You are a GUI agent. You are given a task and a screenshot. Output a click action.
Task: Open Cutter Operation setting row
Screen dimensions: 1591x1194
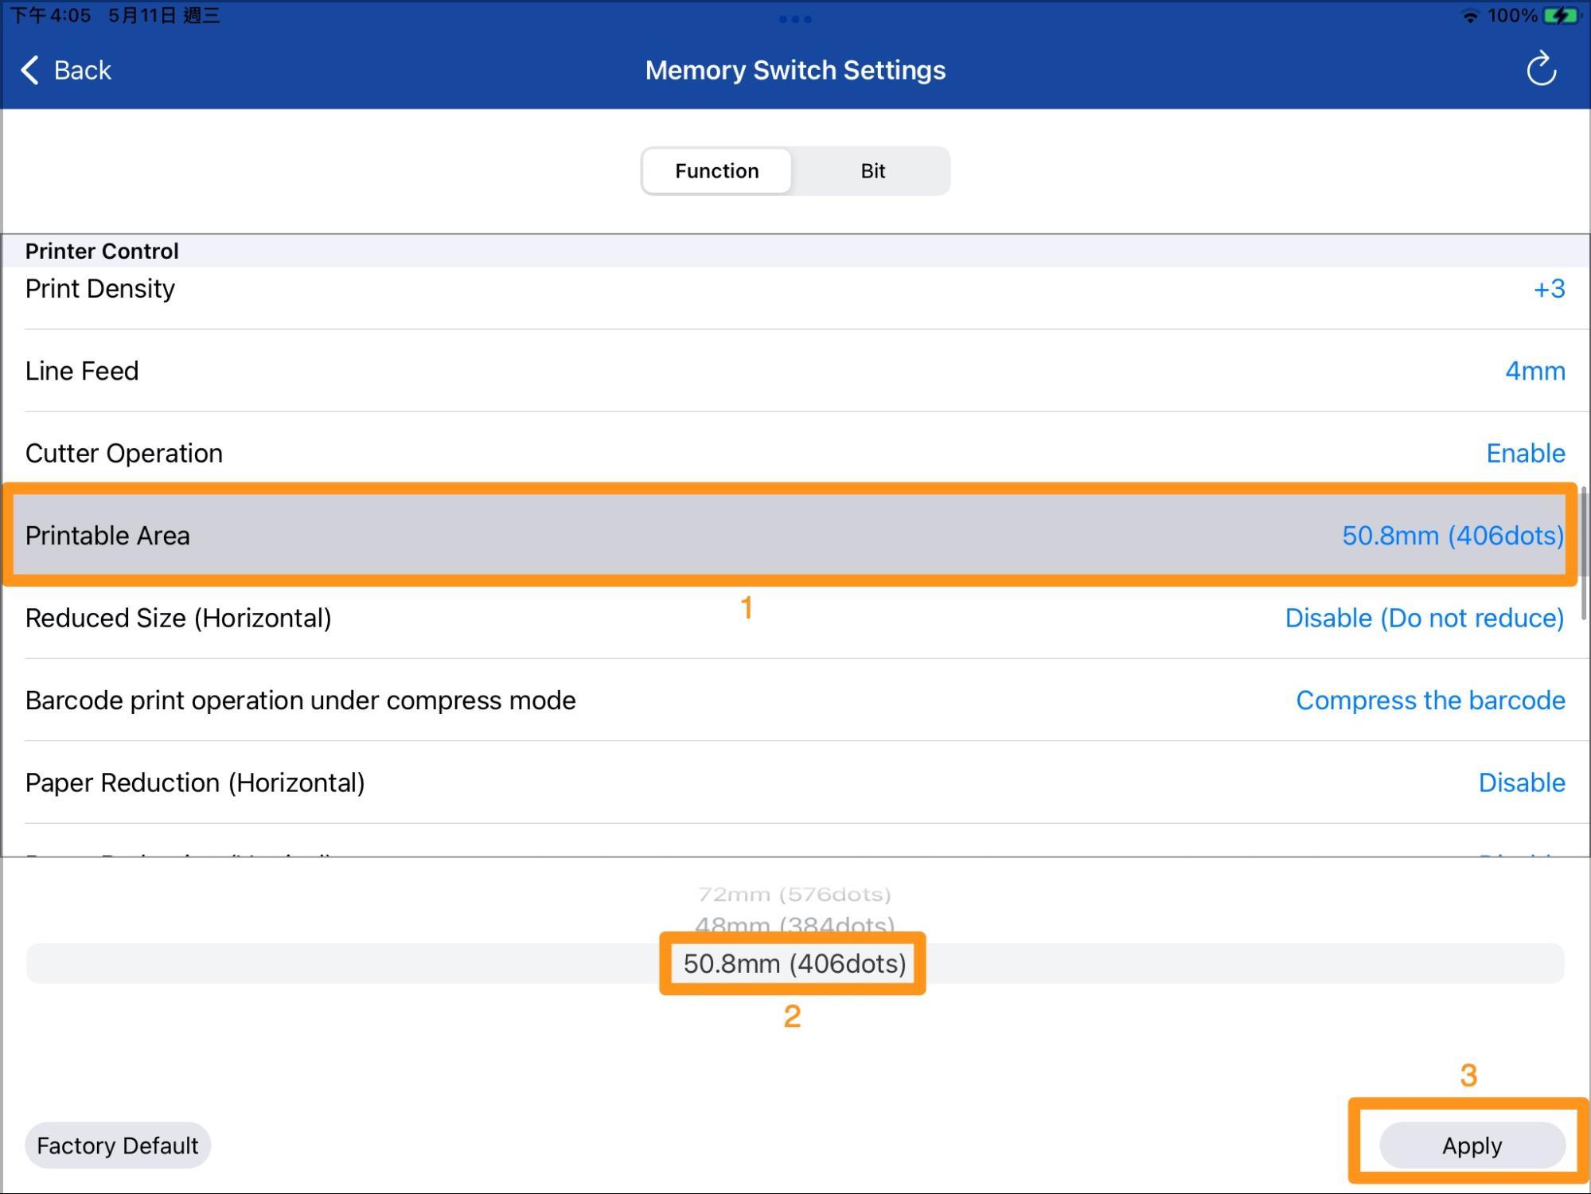coord(795,453)
